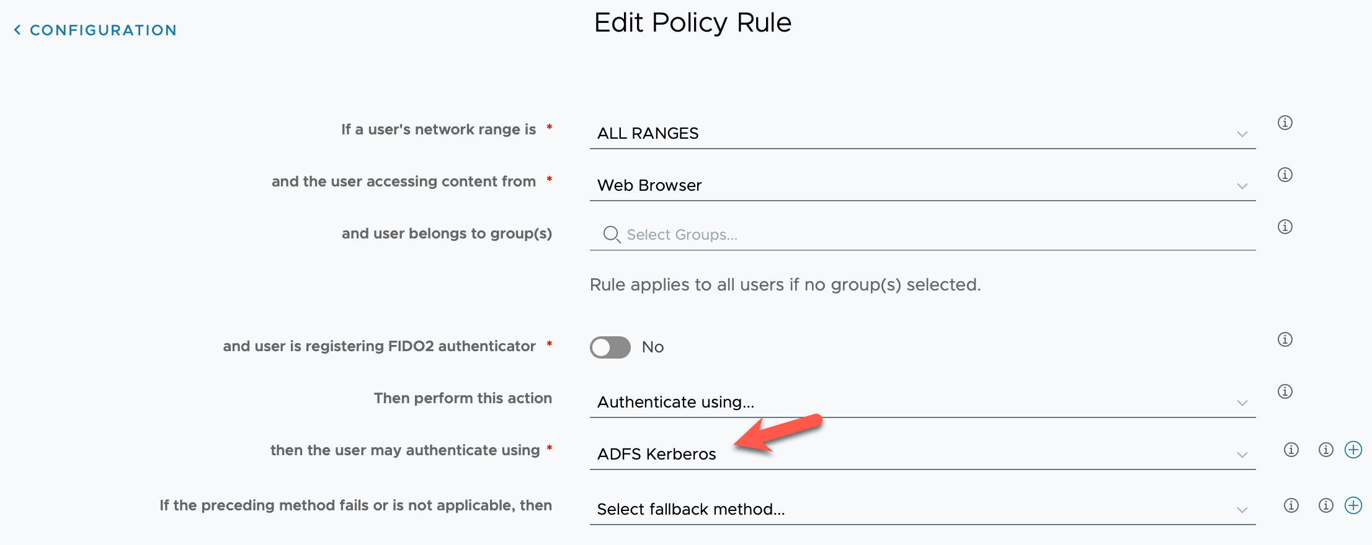Viewport: 1372px width, 545px height.
Task: Click info icon beside FIDO2 authenticator toggle
Action: (1285, 339)
